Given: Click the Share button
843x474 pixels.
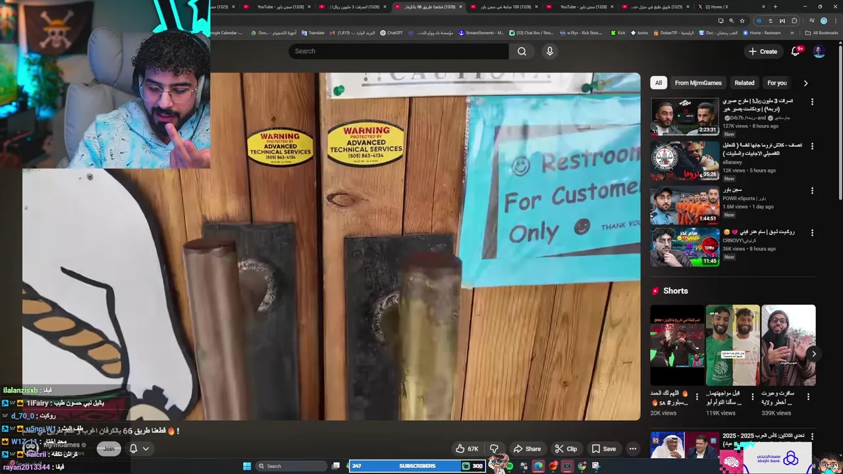Looking at the screenshot, I should click(x=527, y=449).
